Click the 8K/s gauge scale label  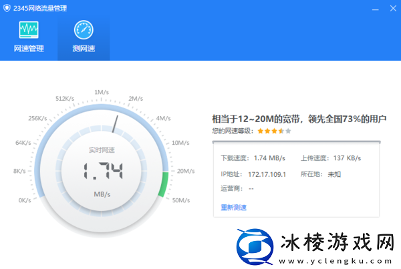click(19, 171)
